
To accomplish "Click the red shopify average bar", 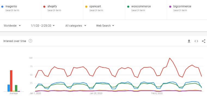I will click(11, 81).
